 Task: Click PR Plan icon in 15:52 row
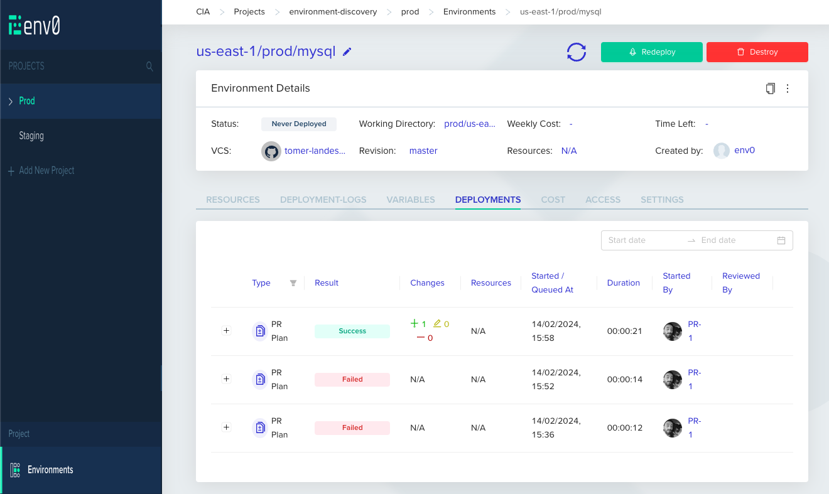pyautogui.click(x=259, y=379)
